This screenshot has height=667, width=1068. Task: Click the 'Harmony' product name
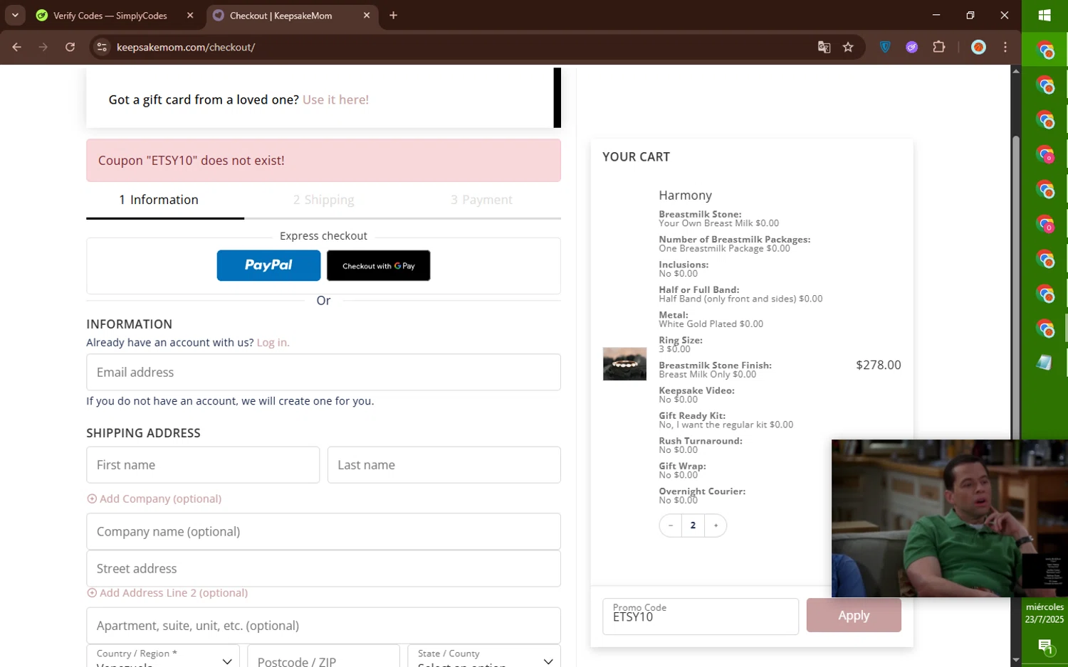point(685,196)
